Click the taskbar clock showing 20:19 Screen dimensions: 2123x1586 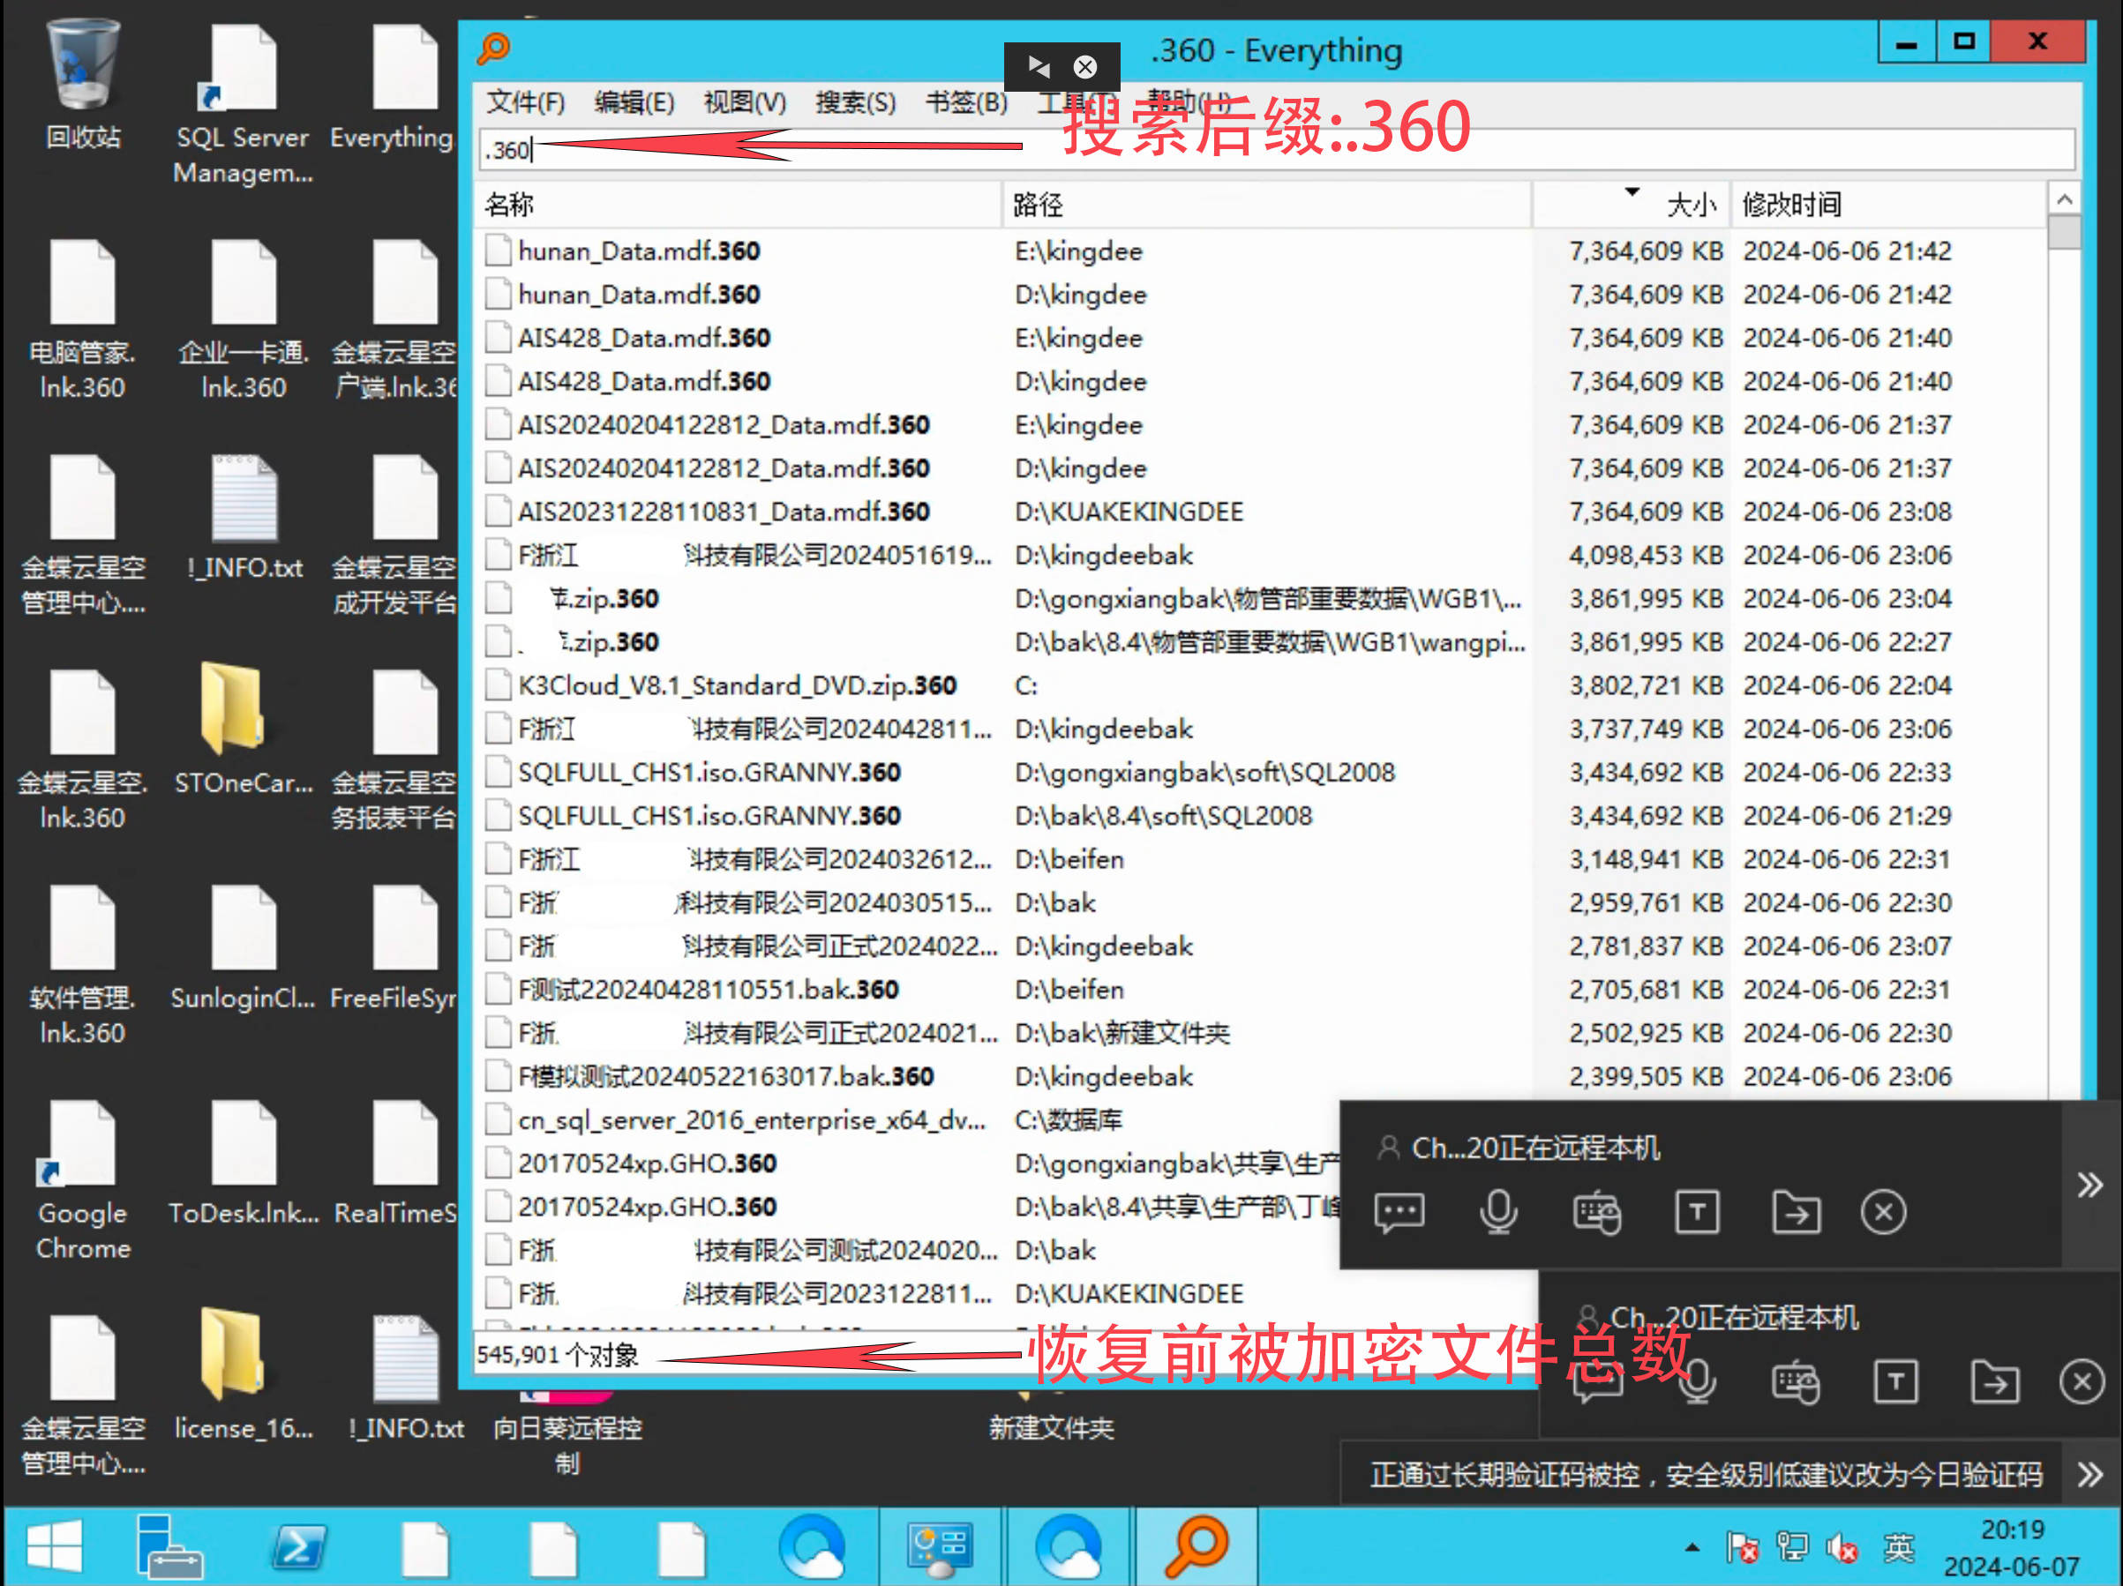(2012, 1547)
